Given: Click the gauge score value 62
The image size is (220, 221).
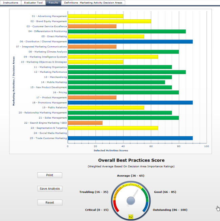Looking at the screenshot, I should [131, 217].
